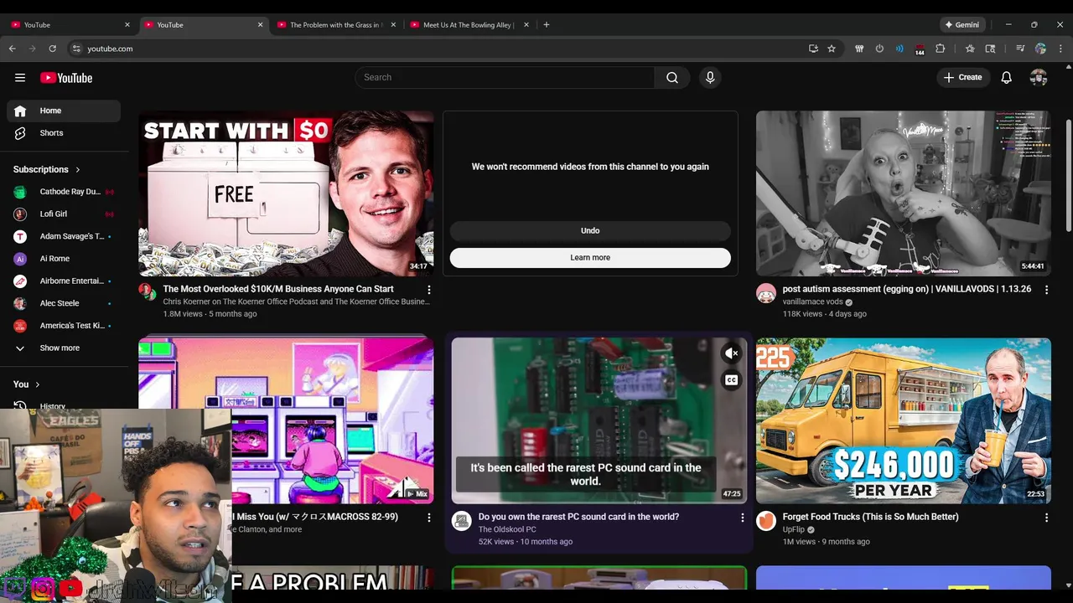Open post autism assessment video title
Image resolution: width=1073 pixels, height=603 pixels.
[x=907, y=289]
